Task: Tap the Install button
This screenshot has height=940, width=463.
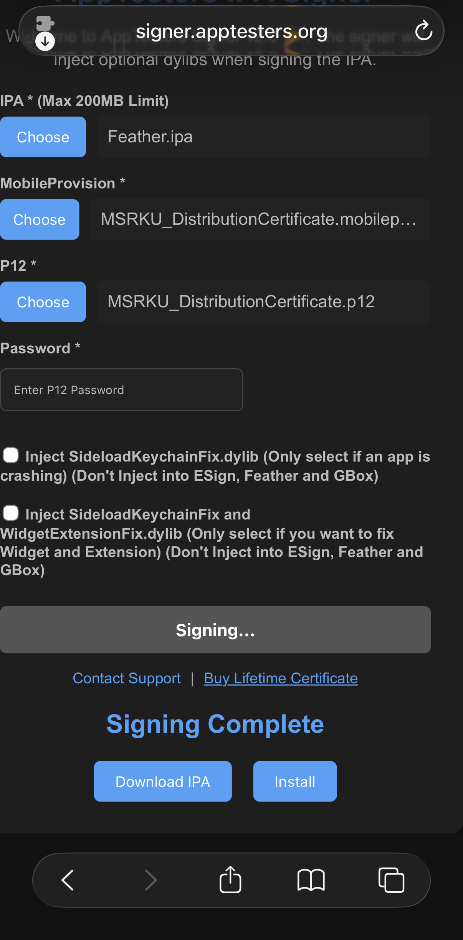Action: [x=295, y=781]
